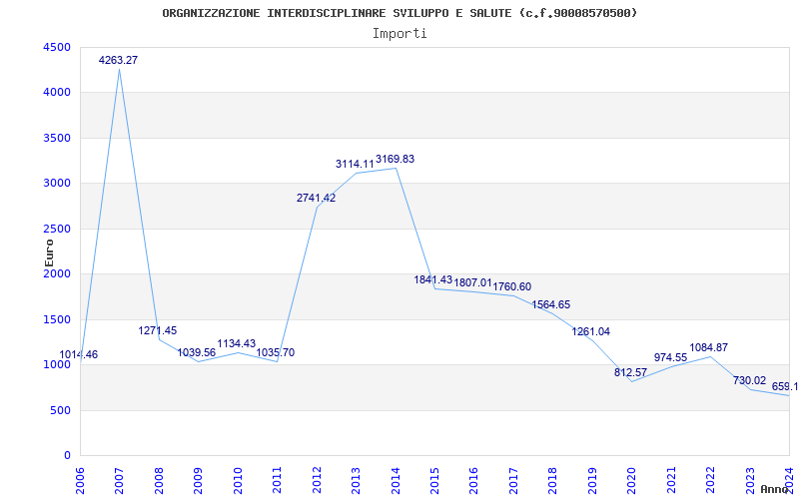799x499 pixels.
Task: Click the 3114.11 data label
Action: click(355, 164)
